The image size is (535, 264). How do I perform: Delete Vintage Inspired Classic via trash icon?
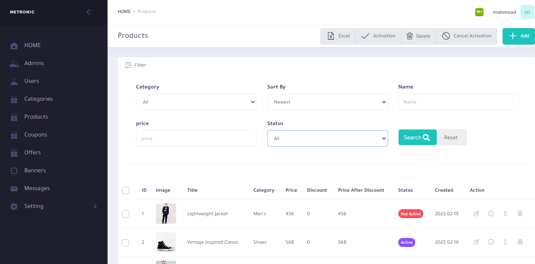520,242
